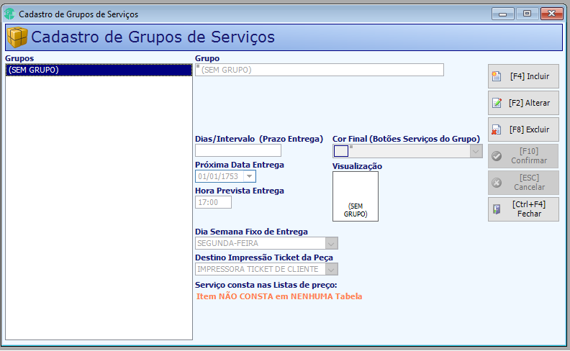Click the Fechar door icon
Viewport: 570px width, 351px height.
[497, 209]
